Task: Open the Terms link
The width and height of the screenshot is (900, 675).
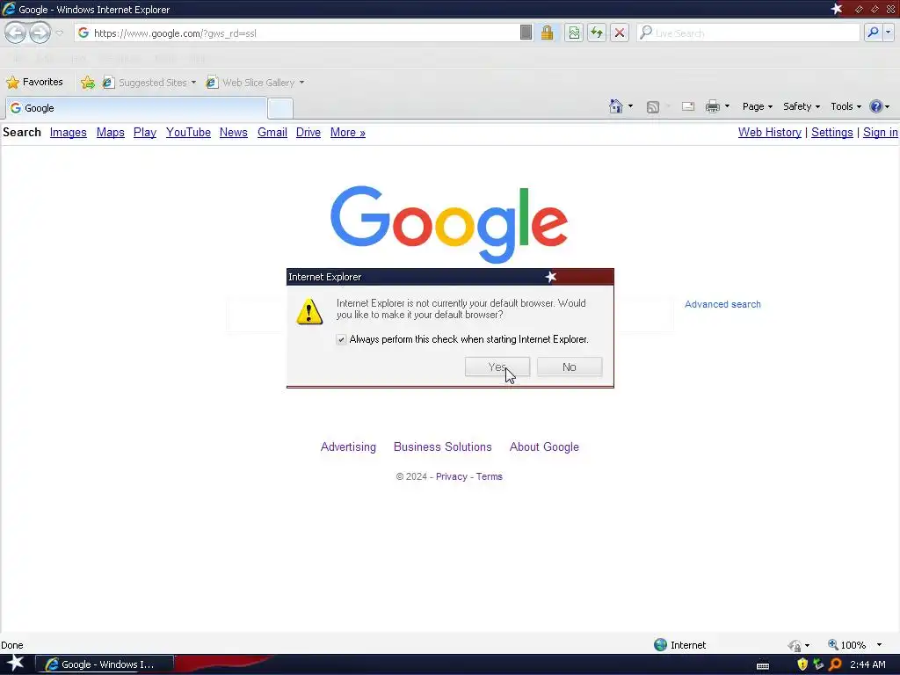Action: (x=489, y=476)
